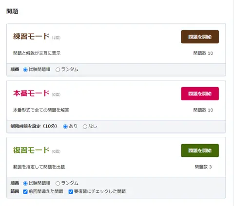Click the 復習モード heading
The image size is (234, 206).
click(31, 150)
